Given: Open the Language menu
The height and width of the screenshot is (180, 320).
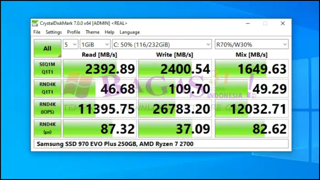Looking at the screenshot, I should (130, 32).
